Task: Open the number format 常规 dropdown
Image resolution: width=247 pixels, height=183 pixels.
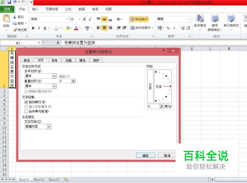Action: [189, 19]
